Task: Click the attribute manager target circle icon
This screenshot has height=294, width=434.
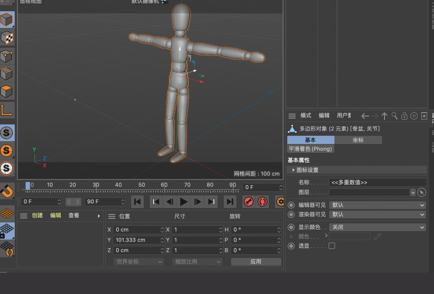Action: [414, 116]
